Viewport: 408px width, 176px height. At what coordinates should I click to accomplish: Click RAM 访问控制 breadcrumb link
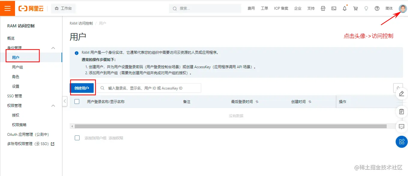81,23
